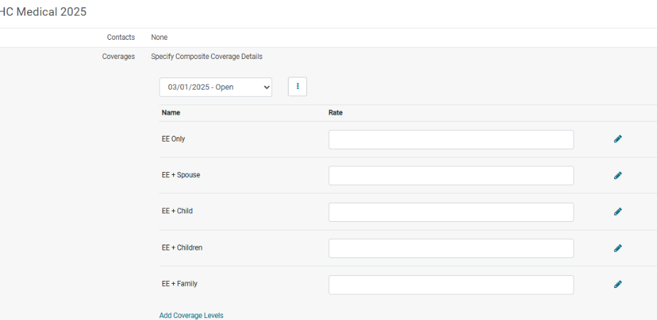657x320 pixels.
Task: Select the EE + Family edit pencil icon
Action: 618,284
